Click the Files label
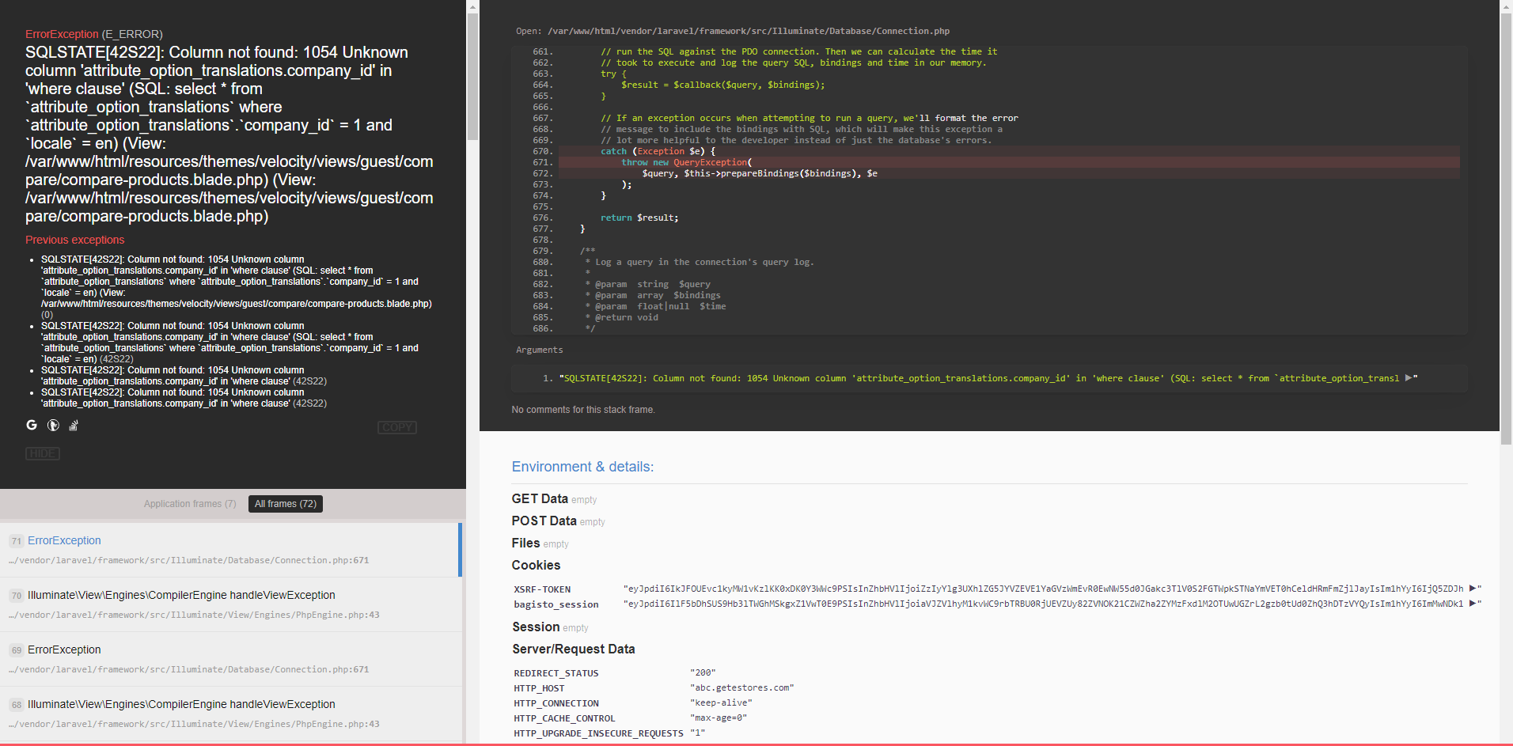 (525, 543)
